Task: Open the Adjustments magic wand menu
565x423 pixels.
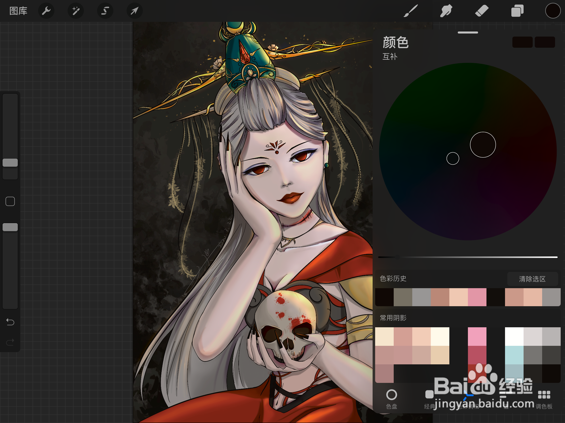Action: (75, 11)
